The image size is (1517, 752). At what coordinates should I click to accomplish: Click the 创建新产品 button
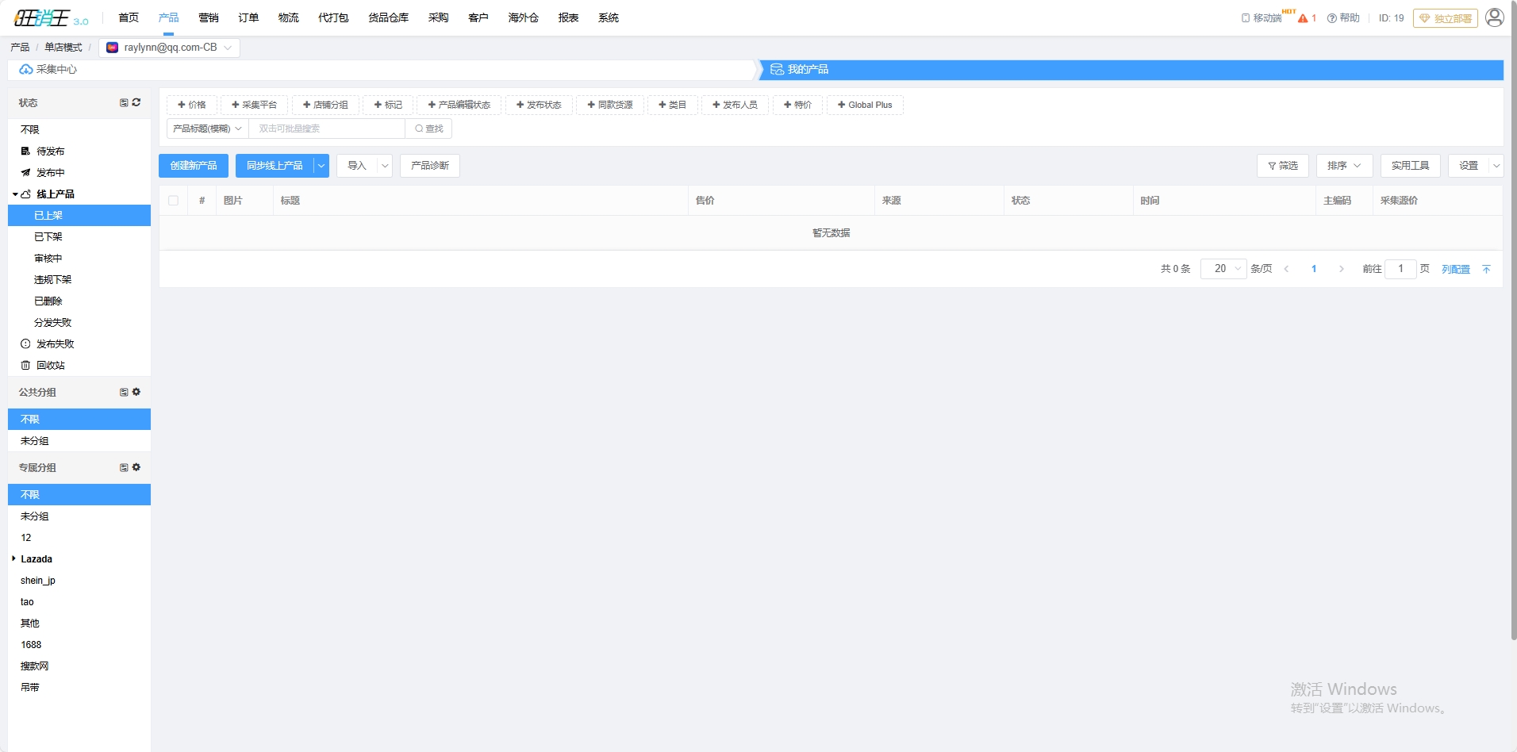[x=194, y=166]
